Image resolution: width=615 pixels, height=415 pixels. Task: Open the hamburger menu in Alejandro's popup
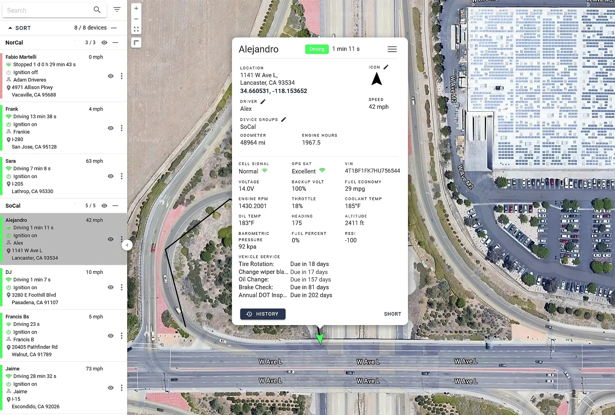pyautogui.click(x=392, y=49)
